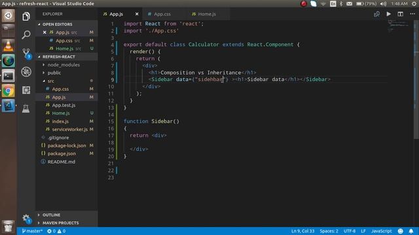Screen dimensions: 419x235
Task: Expand the Maven Projects section
Action: point(61,223)
